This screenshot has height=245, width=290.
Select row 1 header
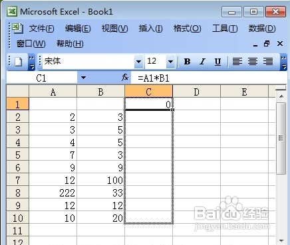[x=18, y=104]
